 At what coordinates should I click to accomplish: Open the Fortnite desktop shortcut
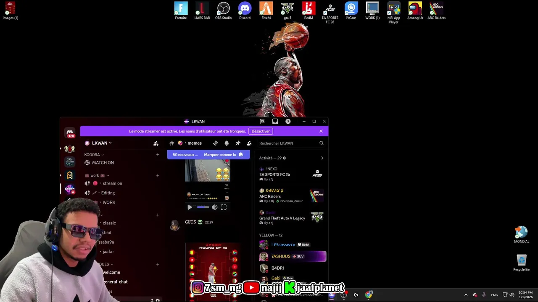[x=181, y=11]
